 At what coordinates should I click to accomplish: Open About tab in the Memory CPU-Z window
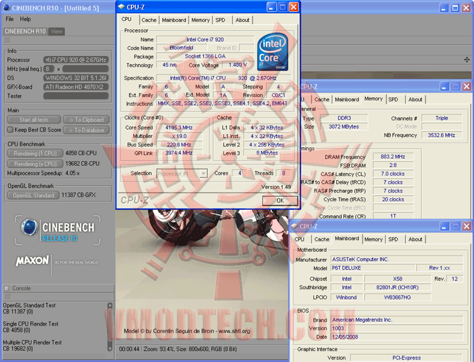(415, 99)
